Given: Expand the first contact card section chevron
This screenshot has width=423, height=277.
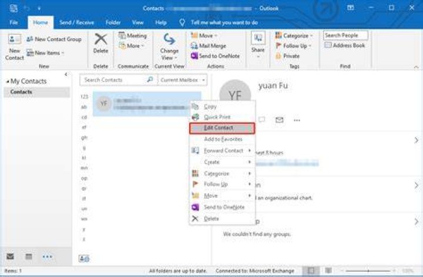Looking at the screenshot, I should coord(417,140).
